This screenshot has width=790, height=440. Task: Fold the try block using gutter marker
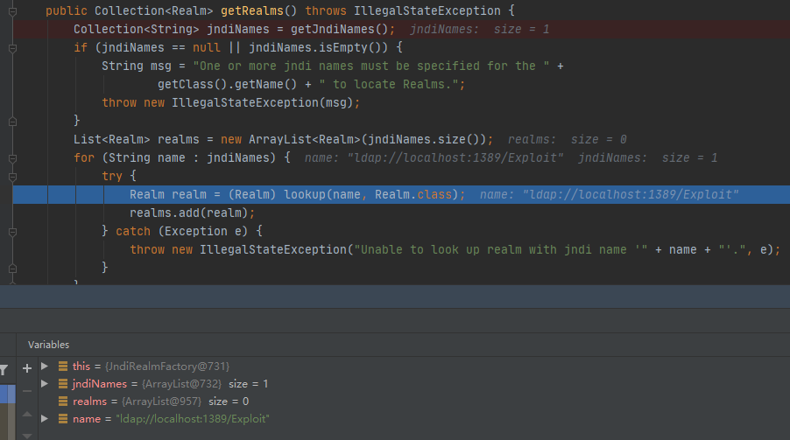tap(12, 176)
